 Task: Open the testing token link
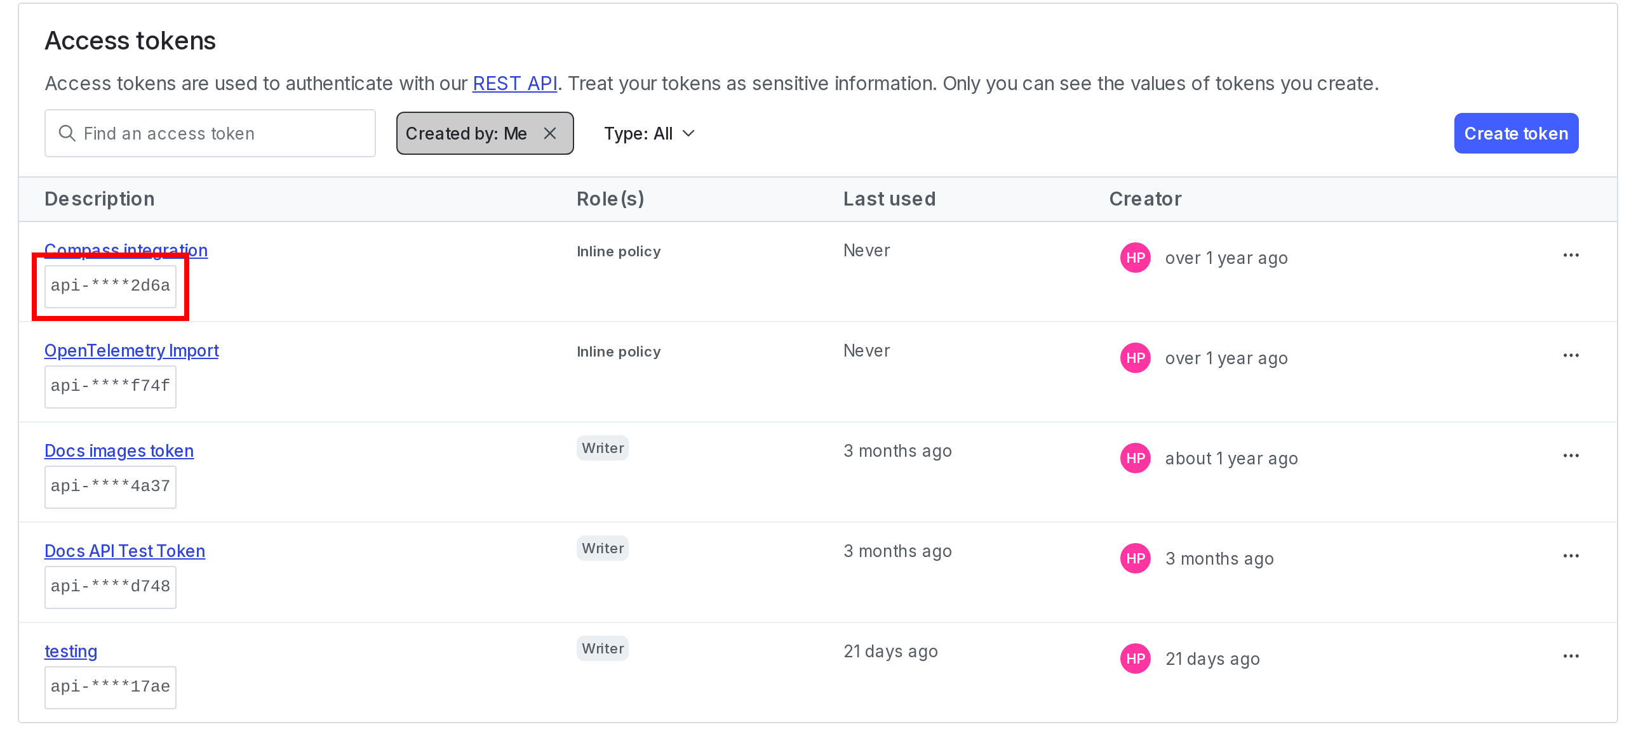click(x=70, y=651)
